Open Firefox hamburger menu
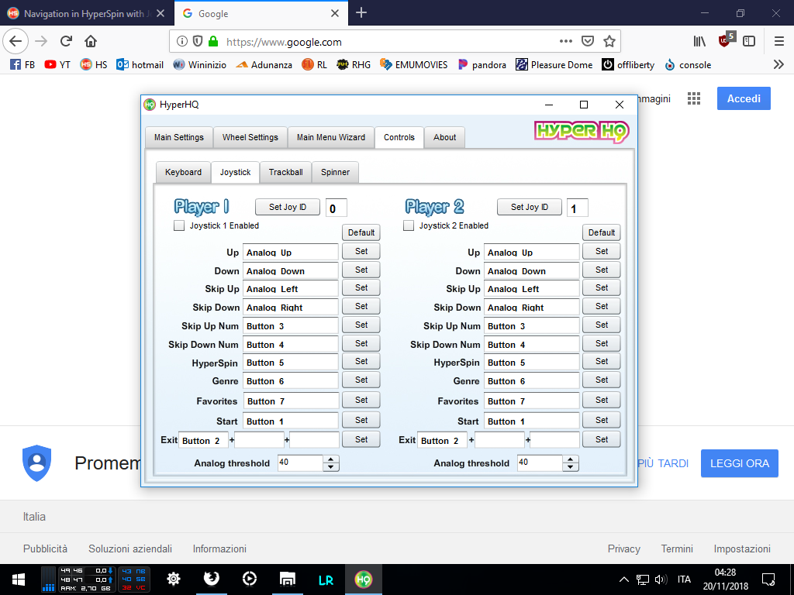This screenshot has width=794, height=595. pyautogui.click(x=778, y=41)
